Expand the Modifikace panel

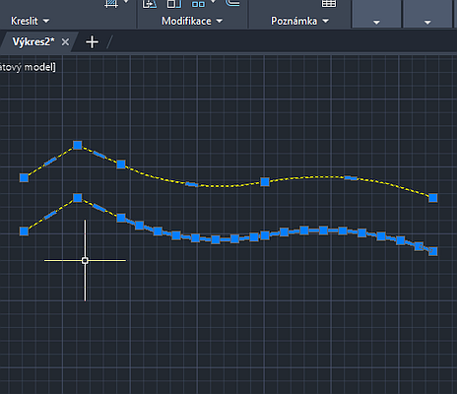(x=192, y=21)
